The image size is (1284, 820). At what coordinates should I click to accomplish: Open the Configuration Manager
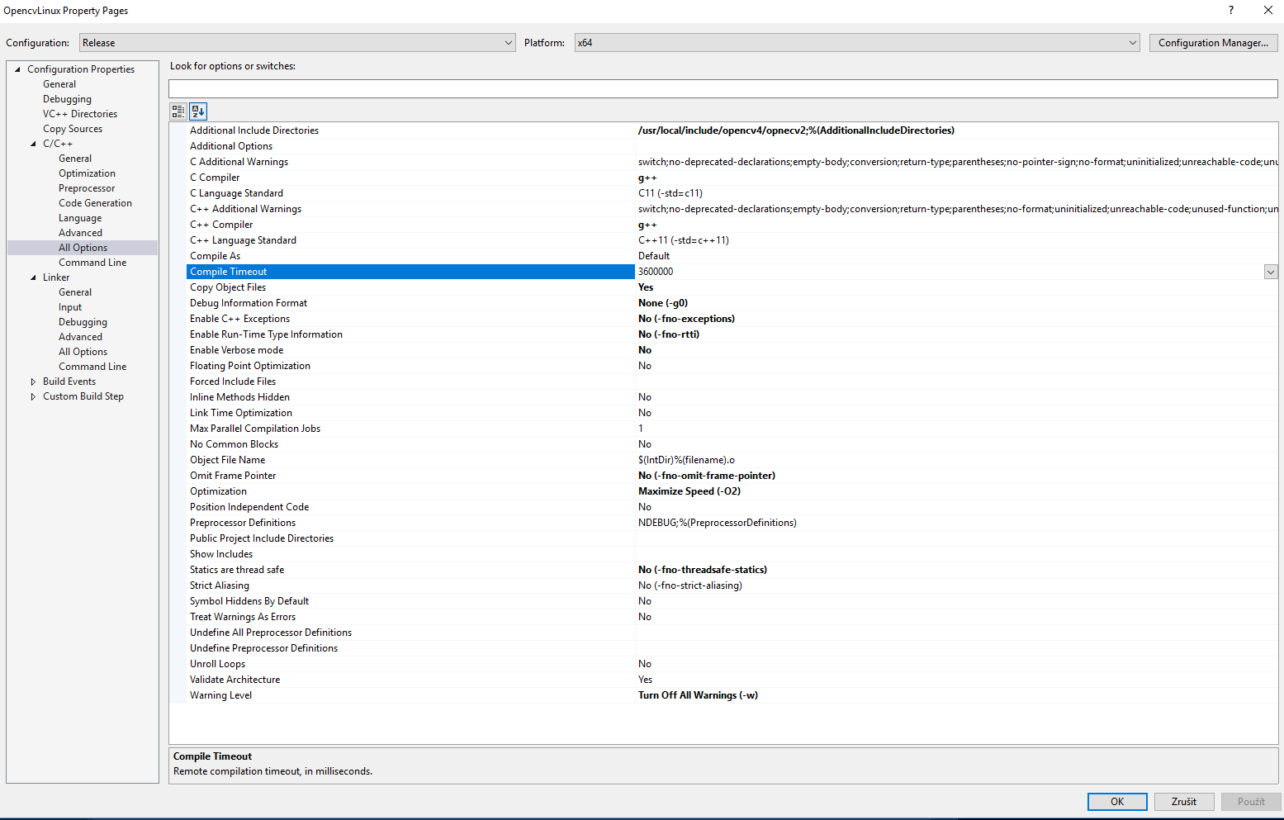click(1213, 42)
